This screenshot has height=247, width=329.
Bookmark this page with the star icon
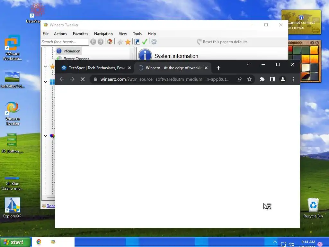249,79
